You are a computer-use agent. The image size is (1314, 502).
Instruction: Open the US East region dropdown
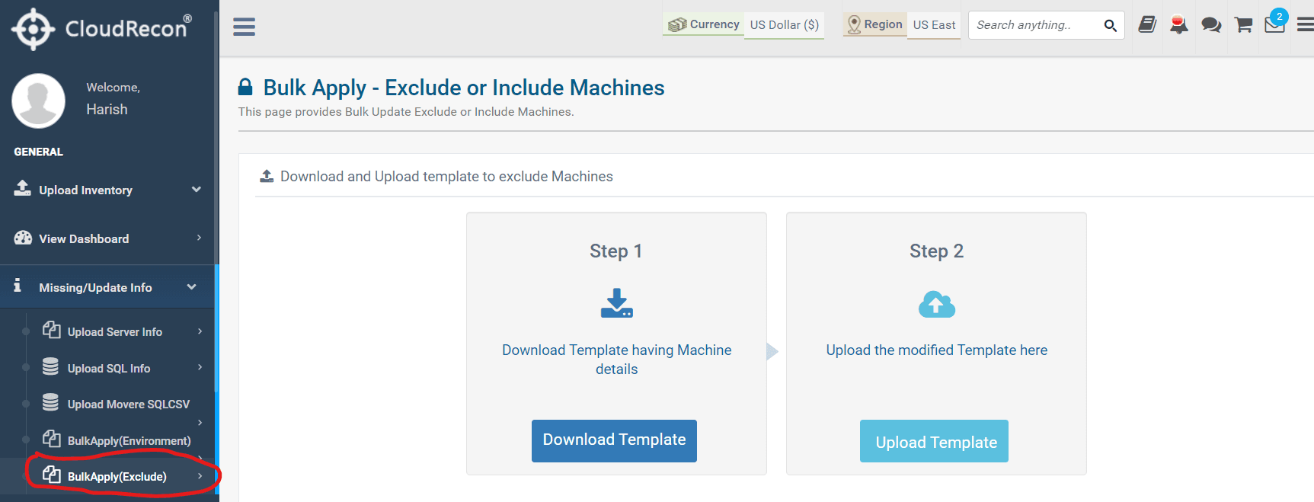[x=934, y=24]
